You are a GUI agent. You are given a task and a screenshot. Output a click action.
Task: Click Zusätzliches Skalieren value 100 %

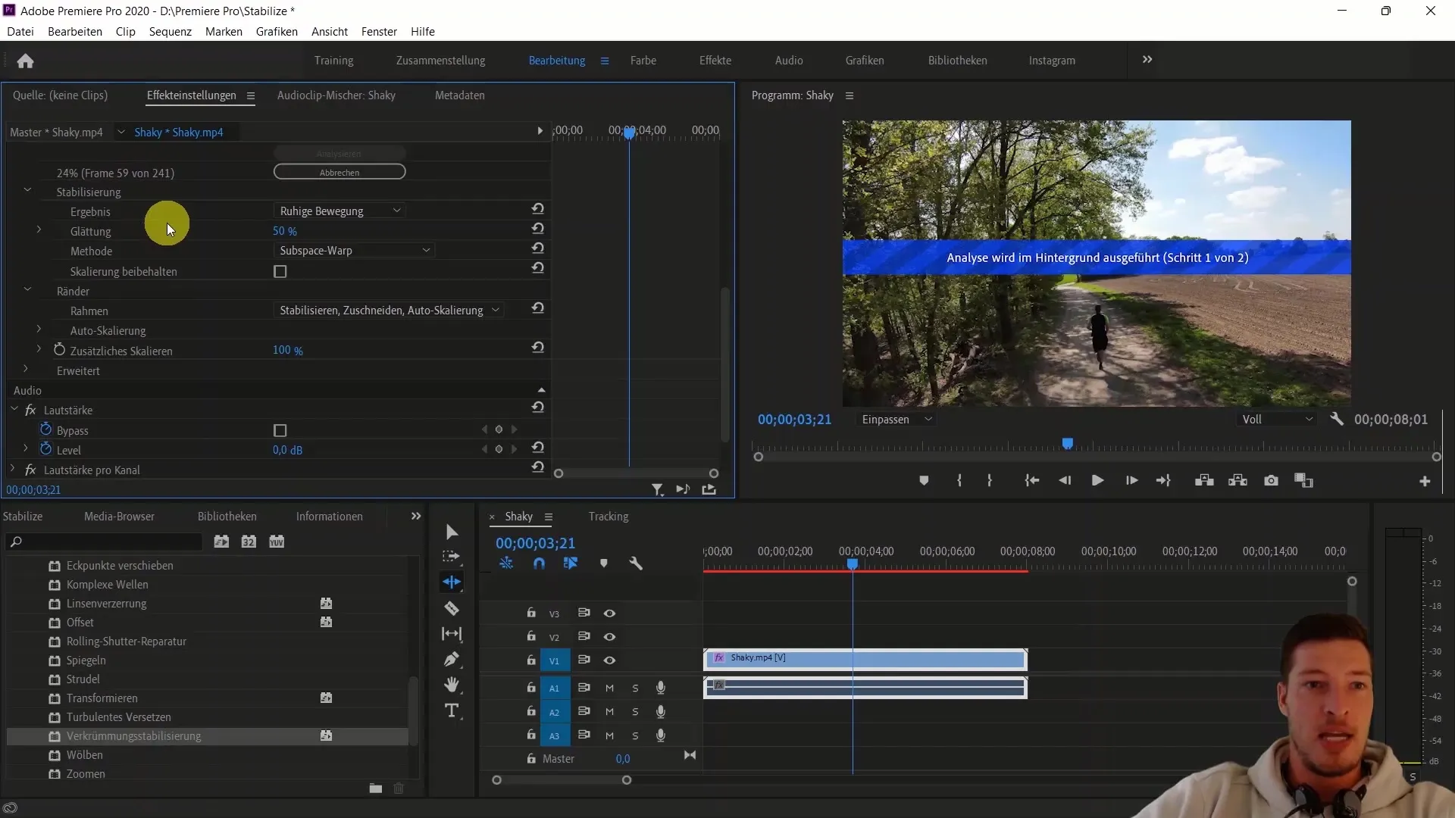288,350
